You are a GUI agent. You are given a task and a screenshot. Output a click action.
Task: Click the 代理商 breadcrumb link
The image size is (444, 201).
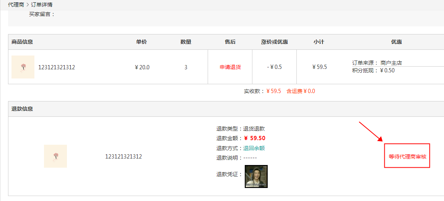[x=16, y=5]
